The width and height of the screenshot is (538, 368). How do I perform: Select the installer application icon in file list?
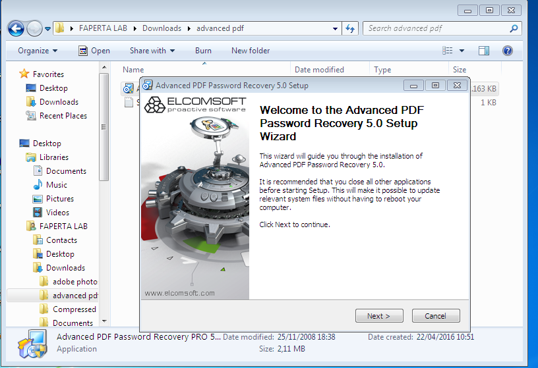(129, 88)
